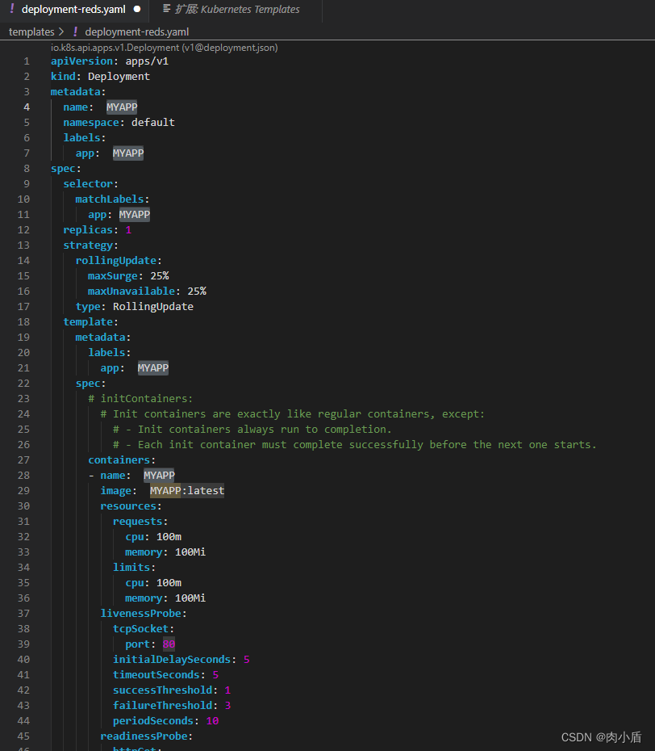Click 'Deployment' value on line 2
The height and width of the screenshot is (751, 655).
(119, 77)
